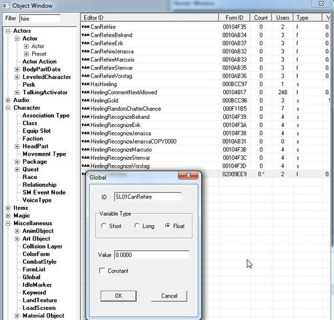Click the var icon beside HirelingRecognizeJenassaCOPY0000
334x320 pixels.
[x=86, y=142]
